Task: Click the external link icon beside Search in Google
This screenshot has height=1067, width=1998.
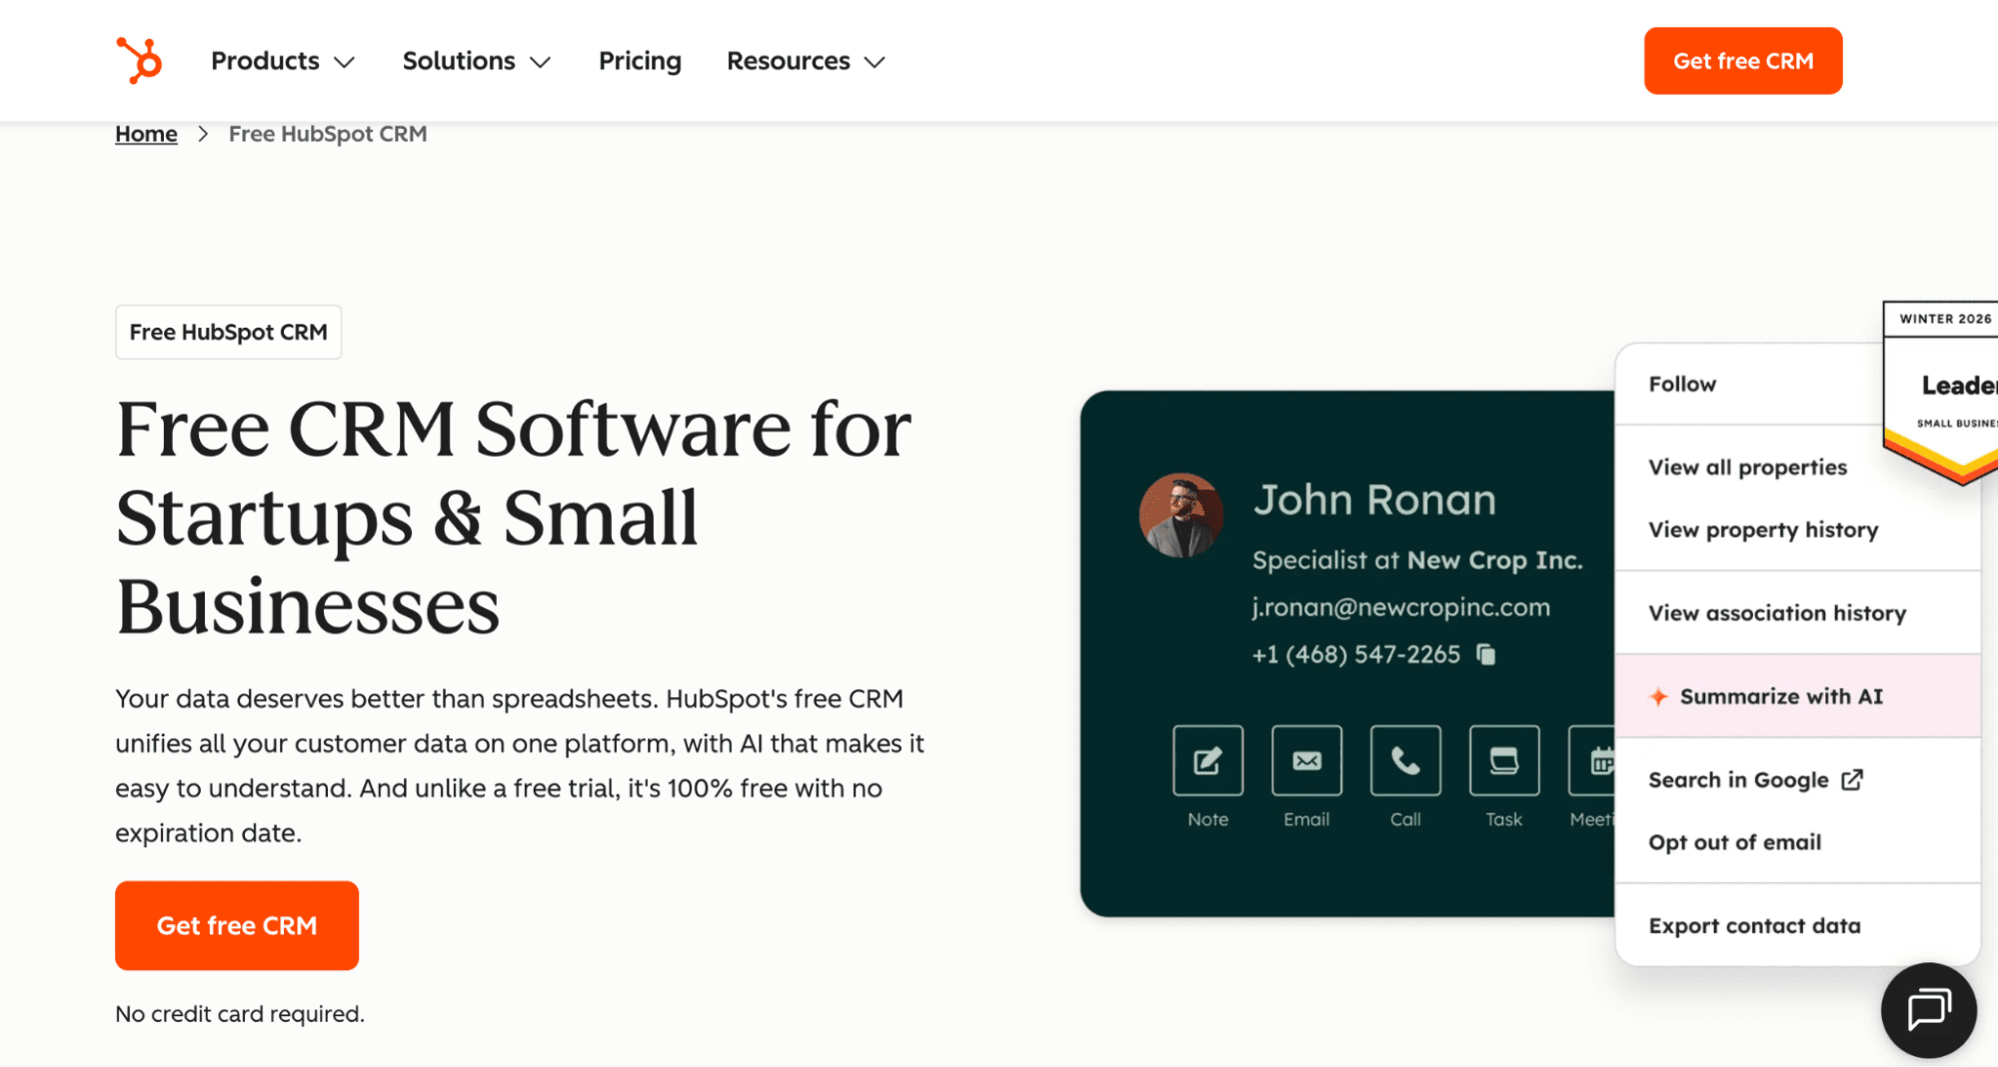Action: coord(1852,779)
